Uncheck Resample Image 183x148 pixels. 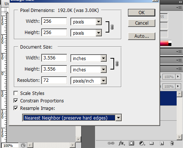point(16,108)
